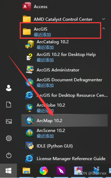Click the ArcGIS Desktop Help question-mark icon
Image resolution: width=111 pixels, height=178 pixels.
click(30, 57)
